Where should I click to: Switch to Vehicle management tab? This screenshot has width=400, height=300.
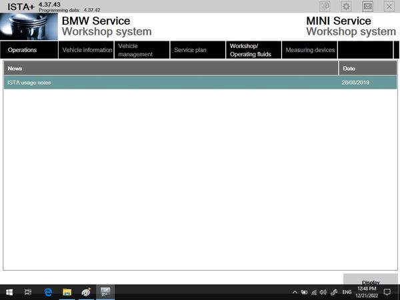point(142,50)
